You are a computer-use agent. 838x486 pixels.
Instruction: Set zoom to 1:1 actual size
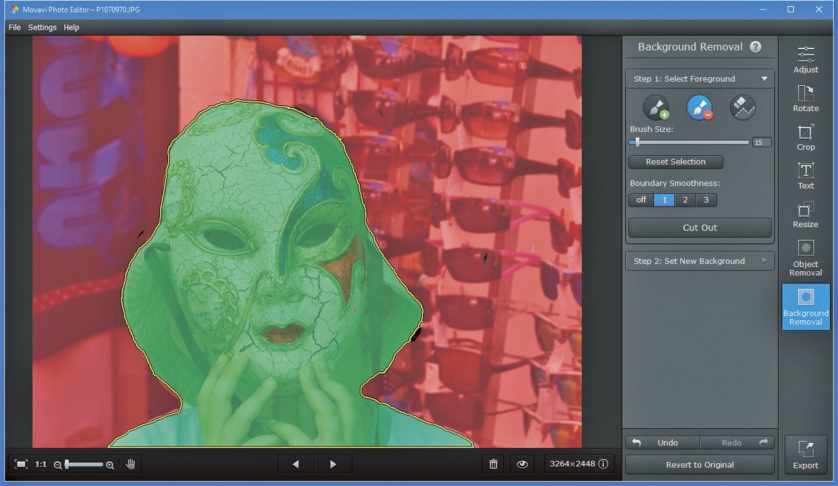click(41, 464)
